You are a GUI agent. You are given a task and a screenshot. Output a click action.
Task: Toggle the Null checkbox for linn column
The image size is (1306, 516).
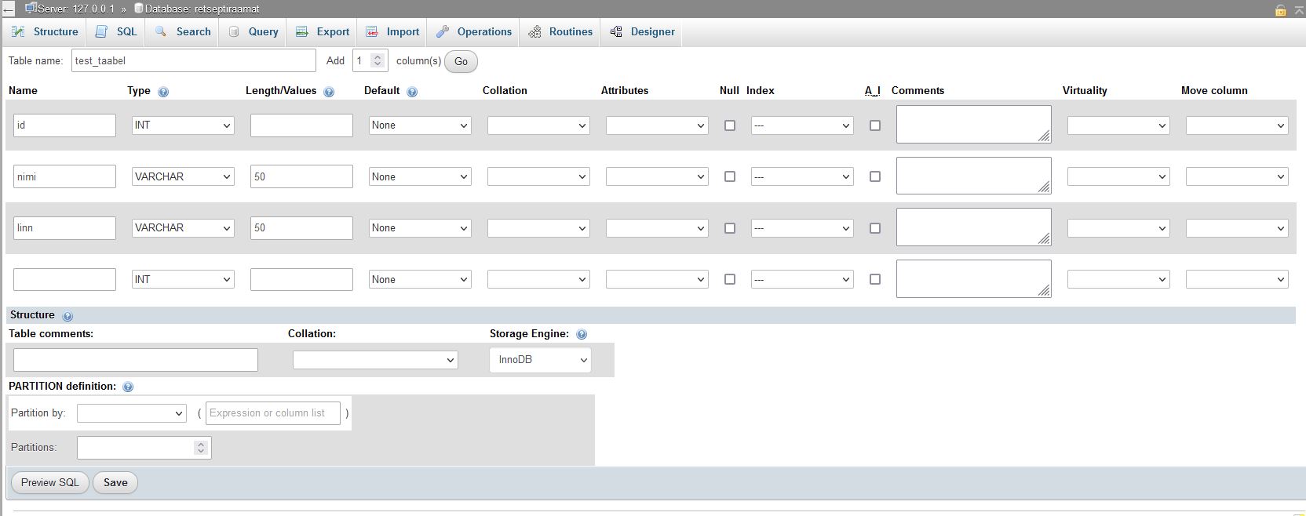730,228
